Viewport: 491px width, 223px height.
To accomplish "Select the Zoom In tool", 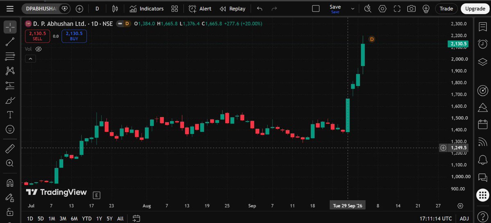I will (x=10, y=163).
